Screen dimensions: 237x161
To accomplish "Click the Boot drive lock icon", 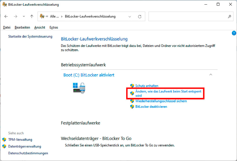I will [x=79, y=88].
